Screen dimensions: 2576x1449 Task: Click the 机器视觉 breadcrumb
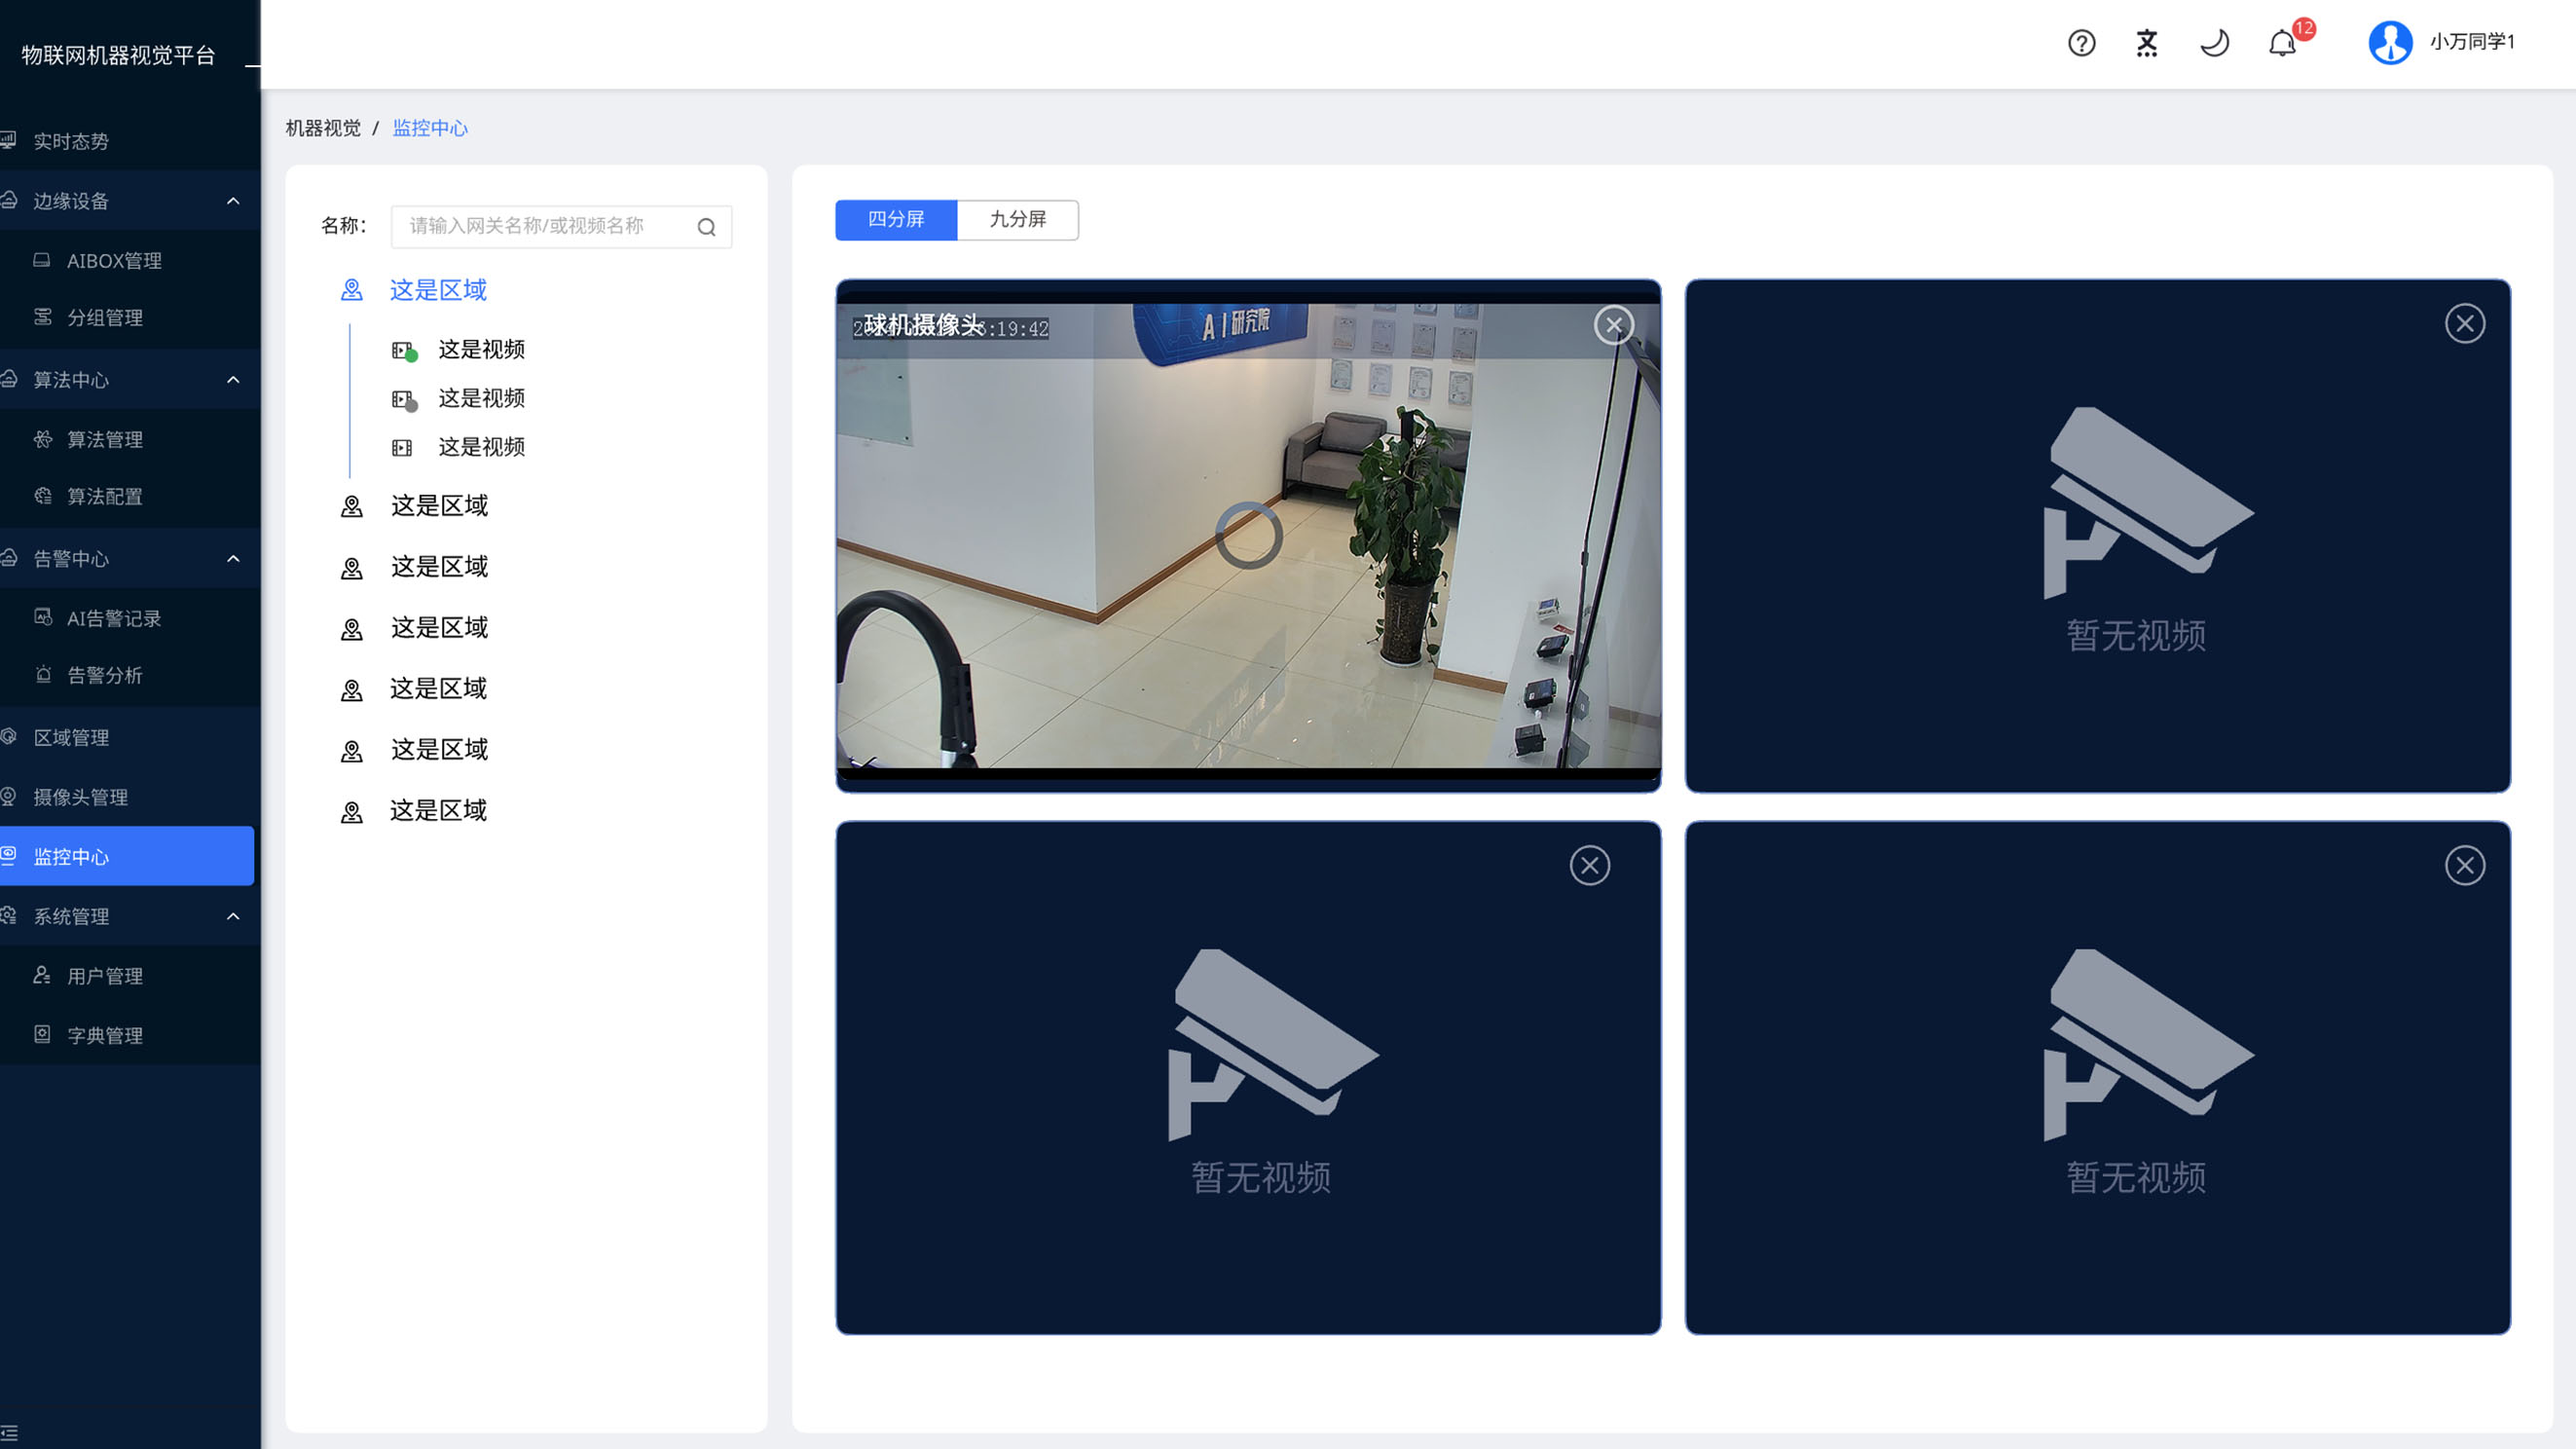pyautogui.click(x=323, y=128)
